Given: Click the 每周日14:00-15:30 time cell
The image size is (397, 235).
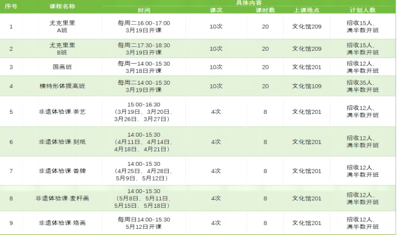Looking at the screenshot, I should (144, 223).
